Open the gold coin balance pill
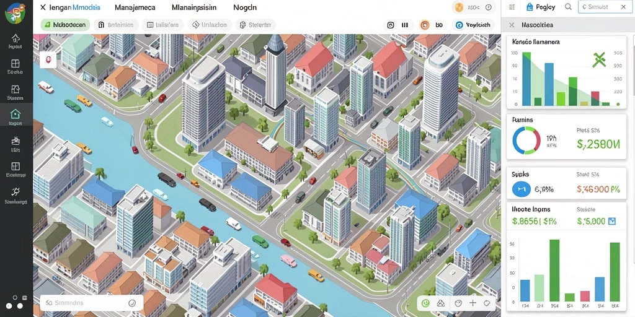This screenshot has width=635, height=317. pos(473,7)
